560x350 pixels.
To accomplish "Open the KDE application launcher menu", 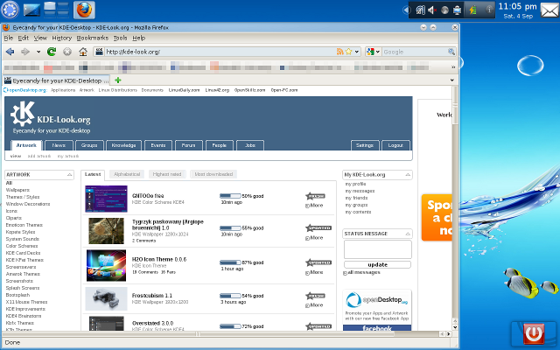I will (10, 10).
